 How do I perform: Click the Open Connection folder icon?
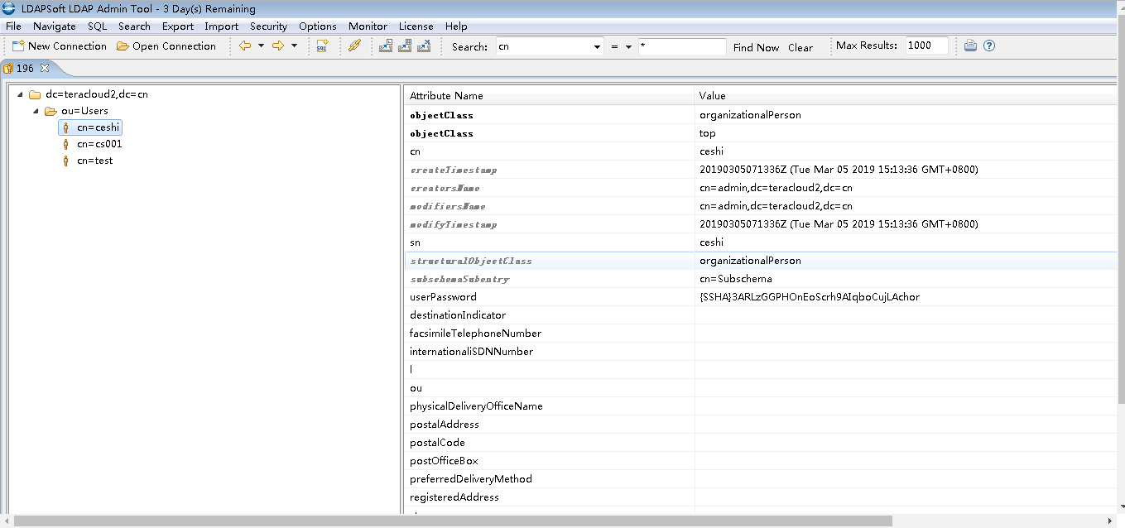pos(123,46)
